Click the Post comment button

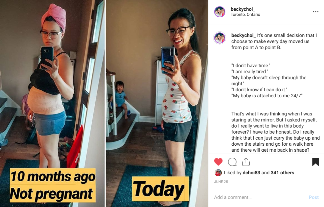coord(314,197)
